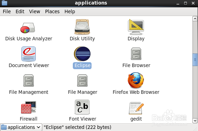Click the folder icon in the title bar
Screen dimensions: 198x131
[x=5, y=3]
